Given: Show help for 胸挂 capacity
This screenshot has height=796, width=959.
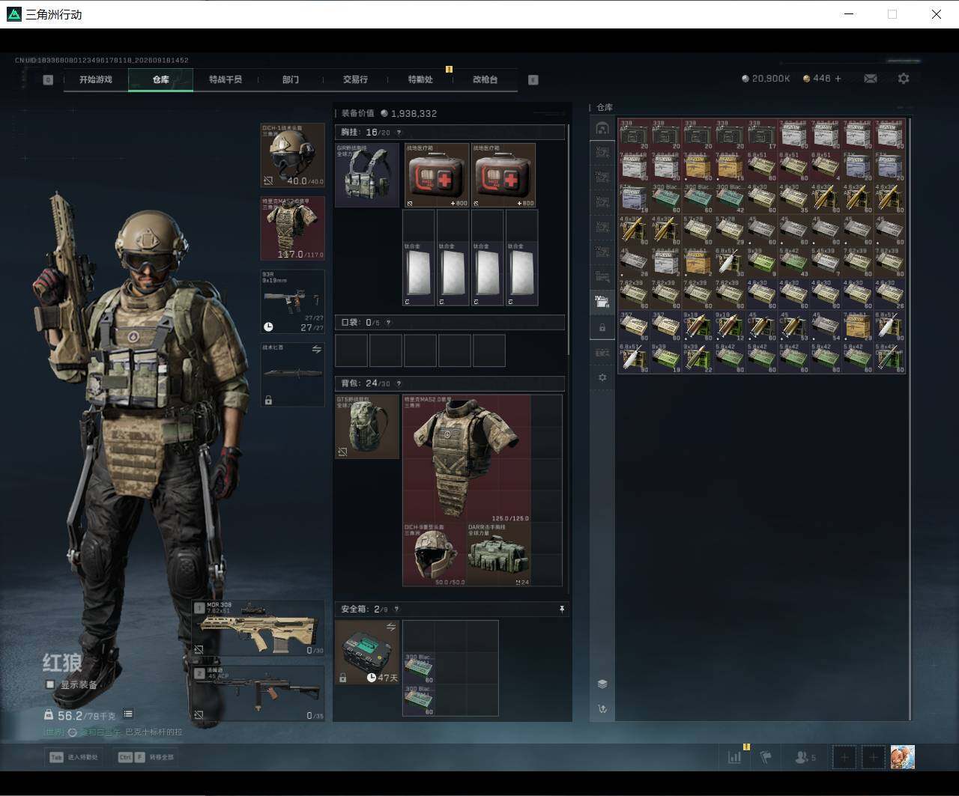Looking at the screenshot, I should 399,133.
